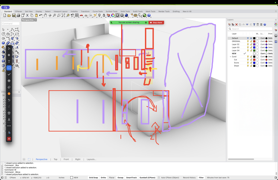Screen dimensions: 278x180
Task: Open the Perspective viewport dropdown arrow
Action: (36, 20)
